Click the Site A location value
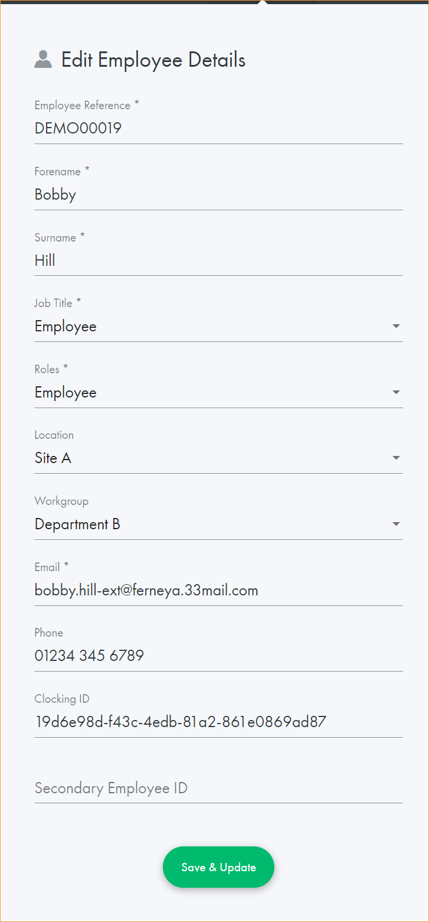The height and width of the screenshot is (922, 429). coord(53,458)
